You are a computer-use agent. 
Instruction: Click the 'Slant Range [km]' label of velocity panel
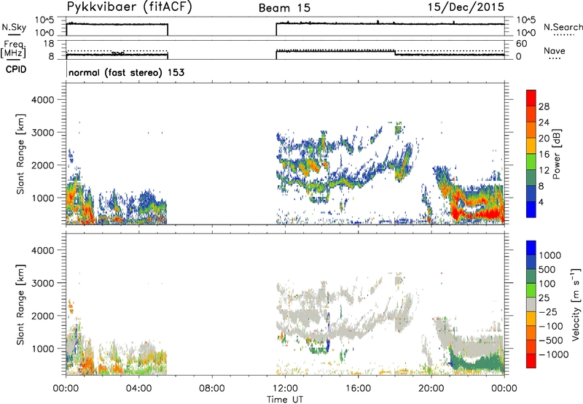(20, 304)
